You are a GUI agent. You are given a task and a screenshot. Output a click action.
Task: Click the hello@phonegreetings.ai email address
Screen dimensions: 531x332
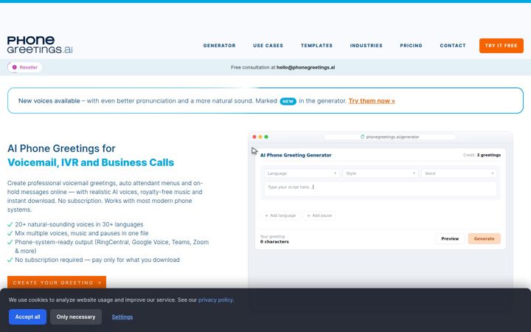point(305,67)
